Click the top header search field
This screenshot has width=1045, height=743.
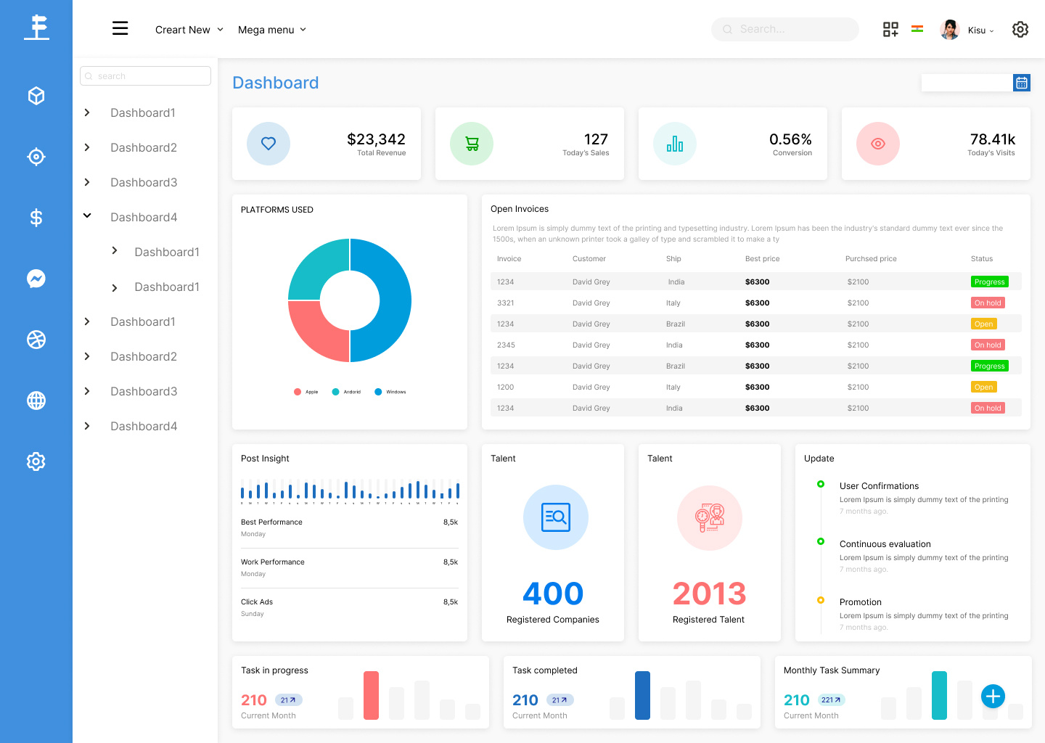pos(785,29)
